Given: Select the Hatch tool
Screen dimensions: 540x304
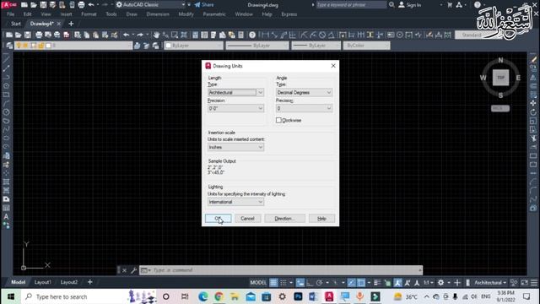Looking at the screenshot, I should coord(6,182).
